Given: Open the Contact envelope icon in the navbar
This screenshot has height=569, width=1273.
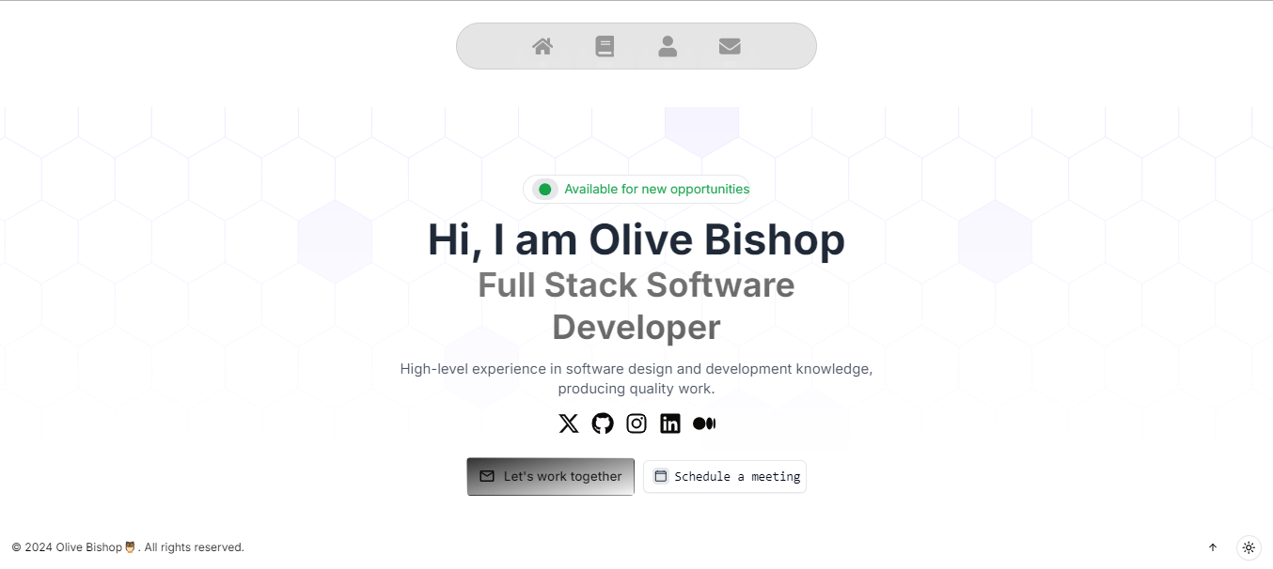Looking at the screenshot, I should [731, 45].
